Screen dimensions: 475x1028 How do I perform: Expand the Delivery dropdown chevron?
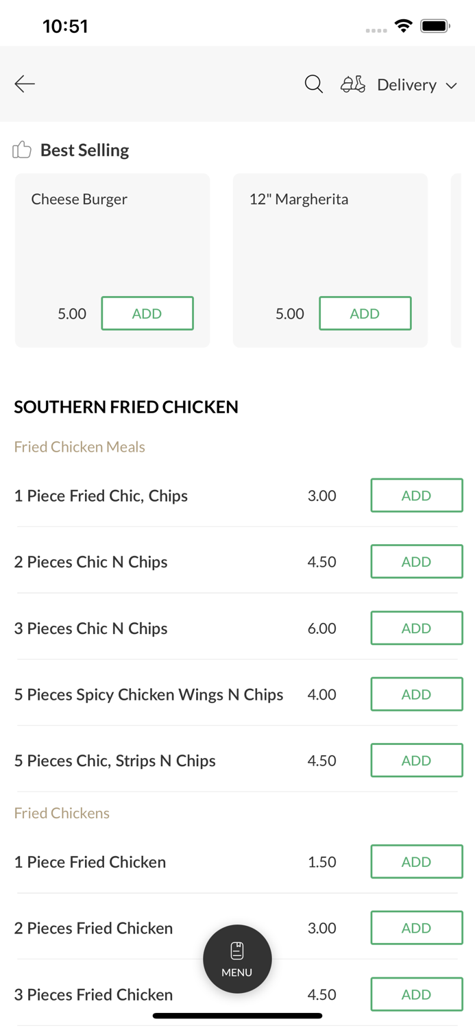(452, 86)
